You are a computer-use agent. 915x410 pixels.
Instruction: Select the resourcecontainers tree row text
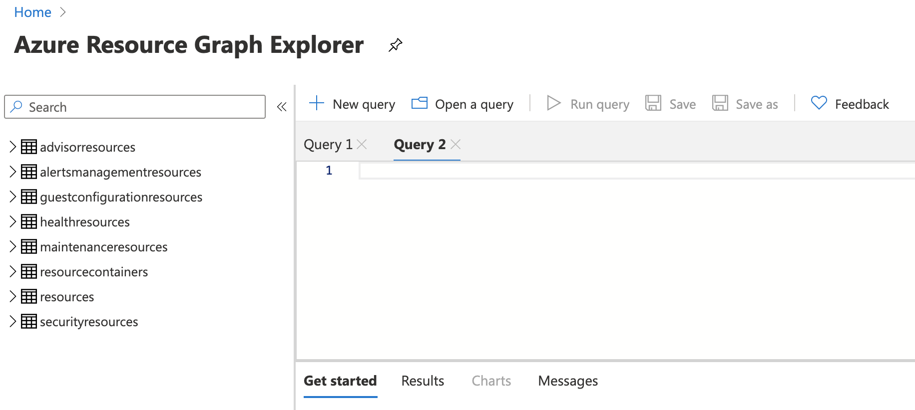tap(94, 272)
